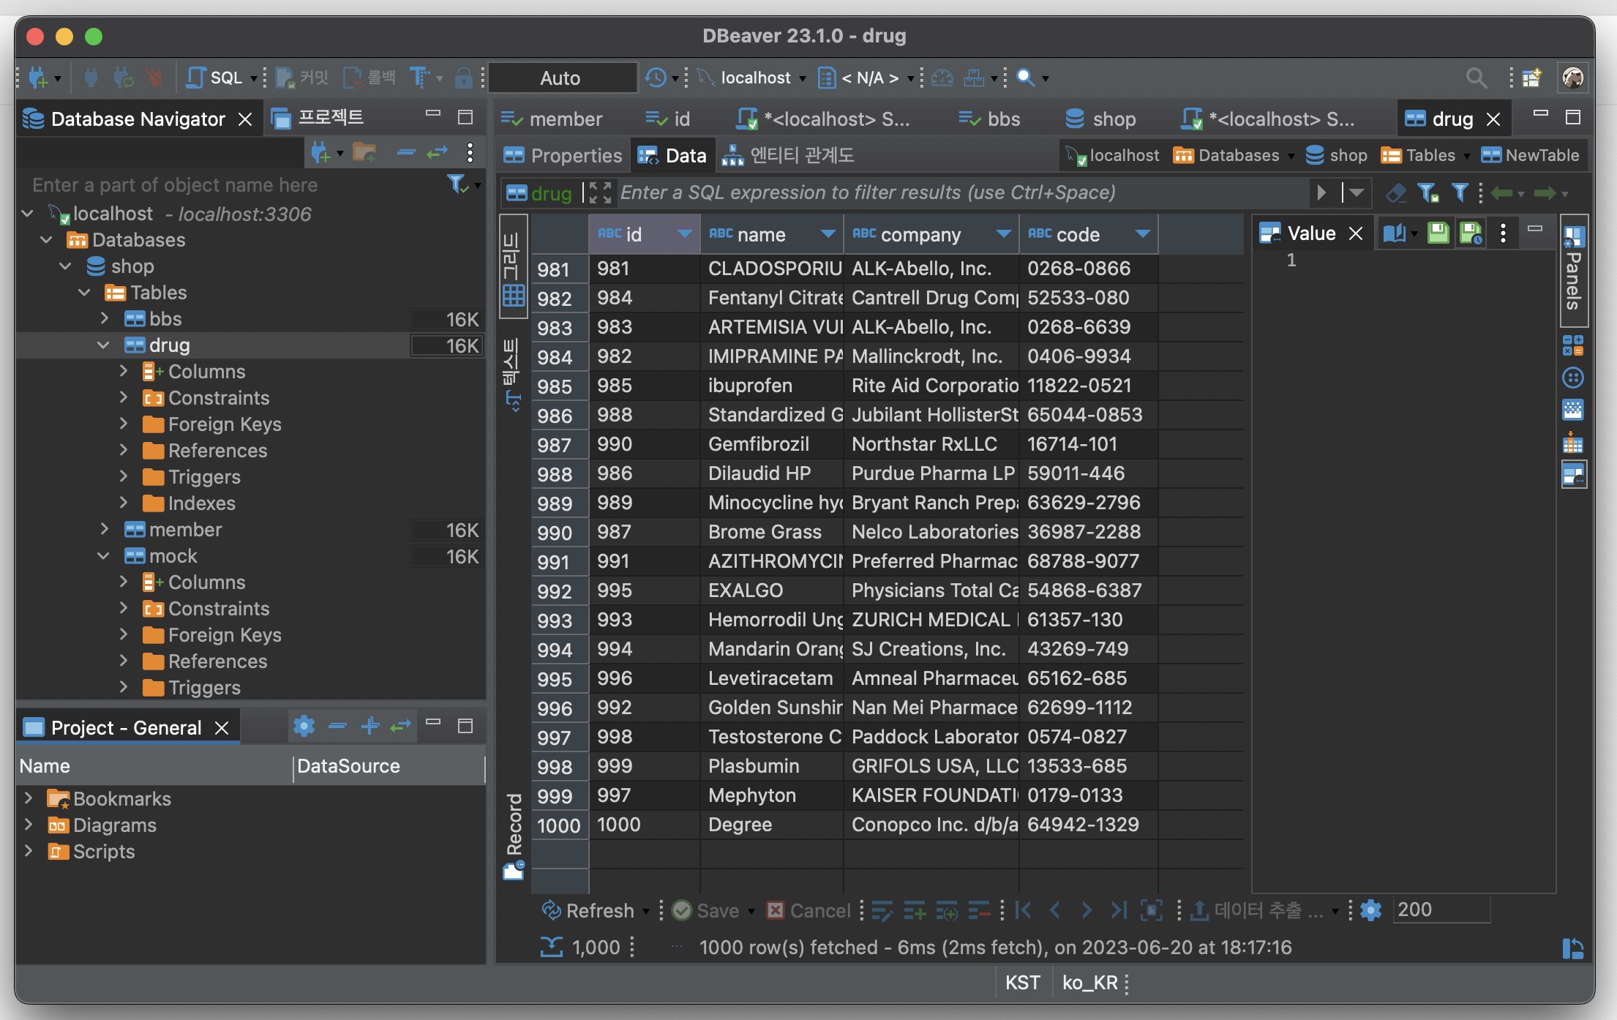1617x1020 pixels.
Task: Click the new database connection plug icon
Action: 37,78
